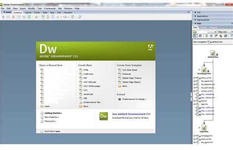
Task: Check the Don't show again checkbox
Action: tap(42, 131)
